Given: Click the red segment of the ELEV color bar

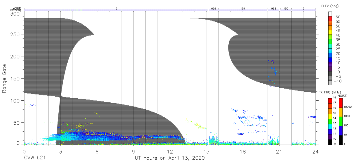Looking at the screenshot, I should coord(330,19).
